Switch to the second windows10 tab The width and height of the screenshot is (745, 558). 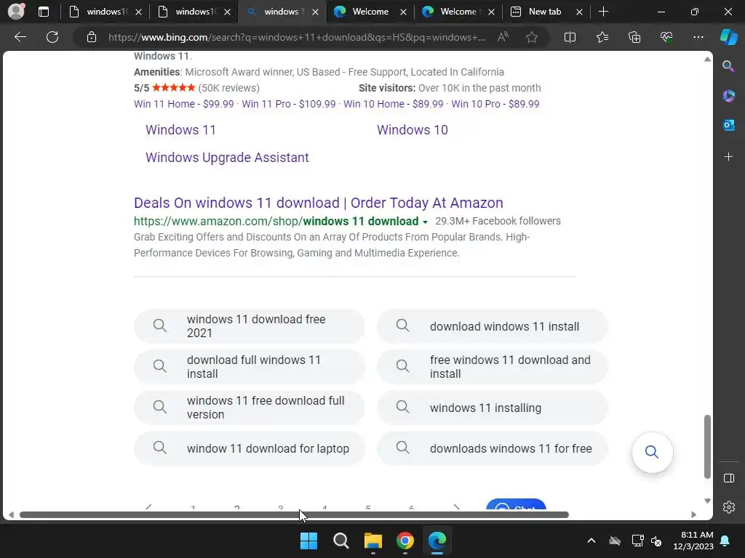pos(193,12)
